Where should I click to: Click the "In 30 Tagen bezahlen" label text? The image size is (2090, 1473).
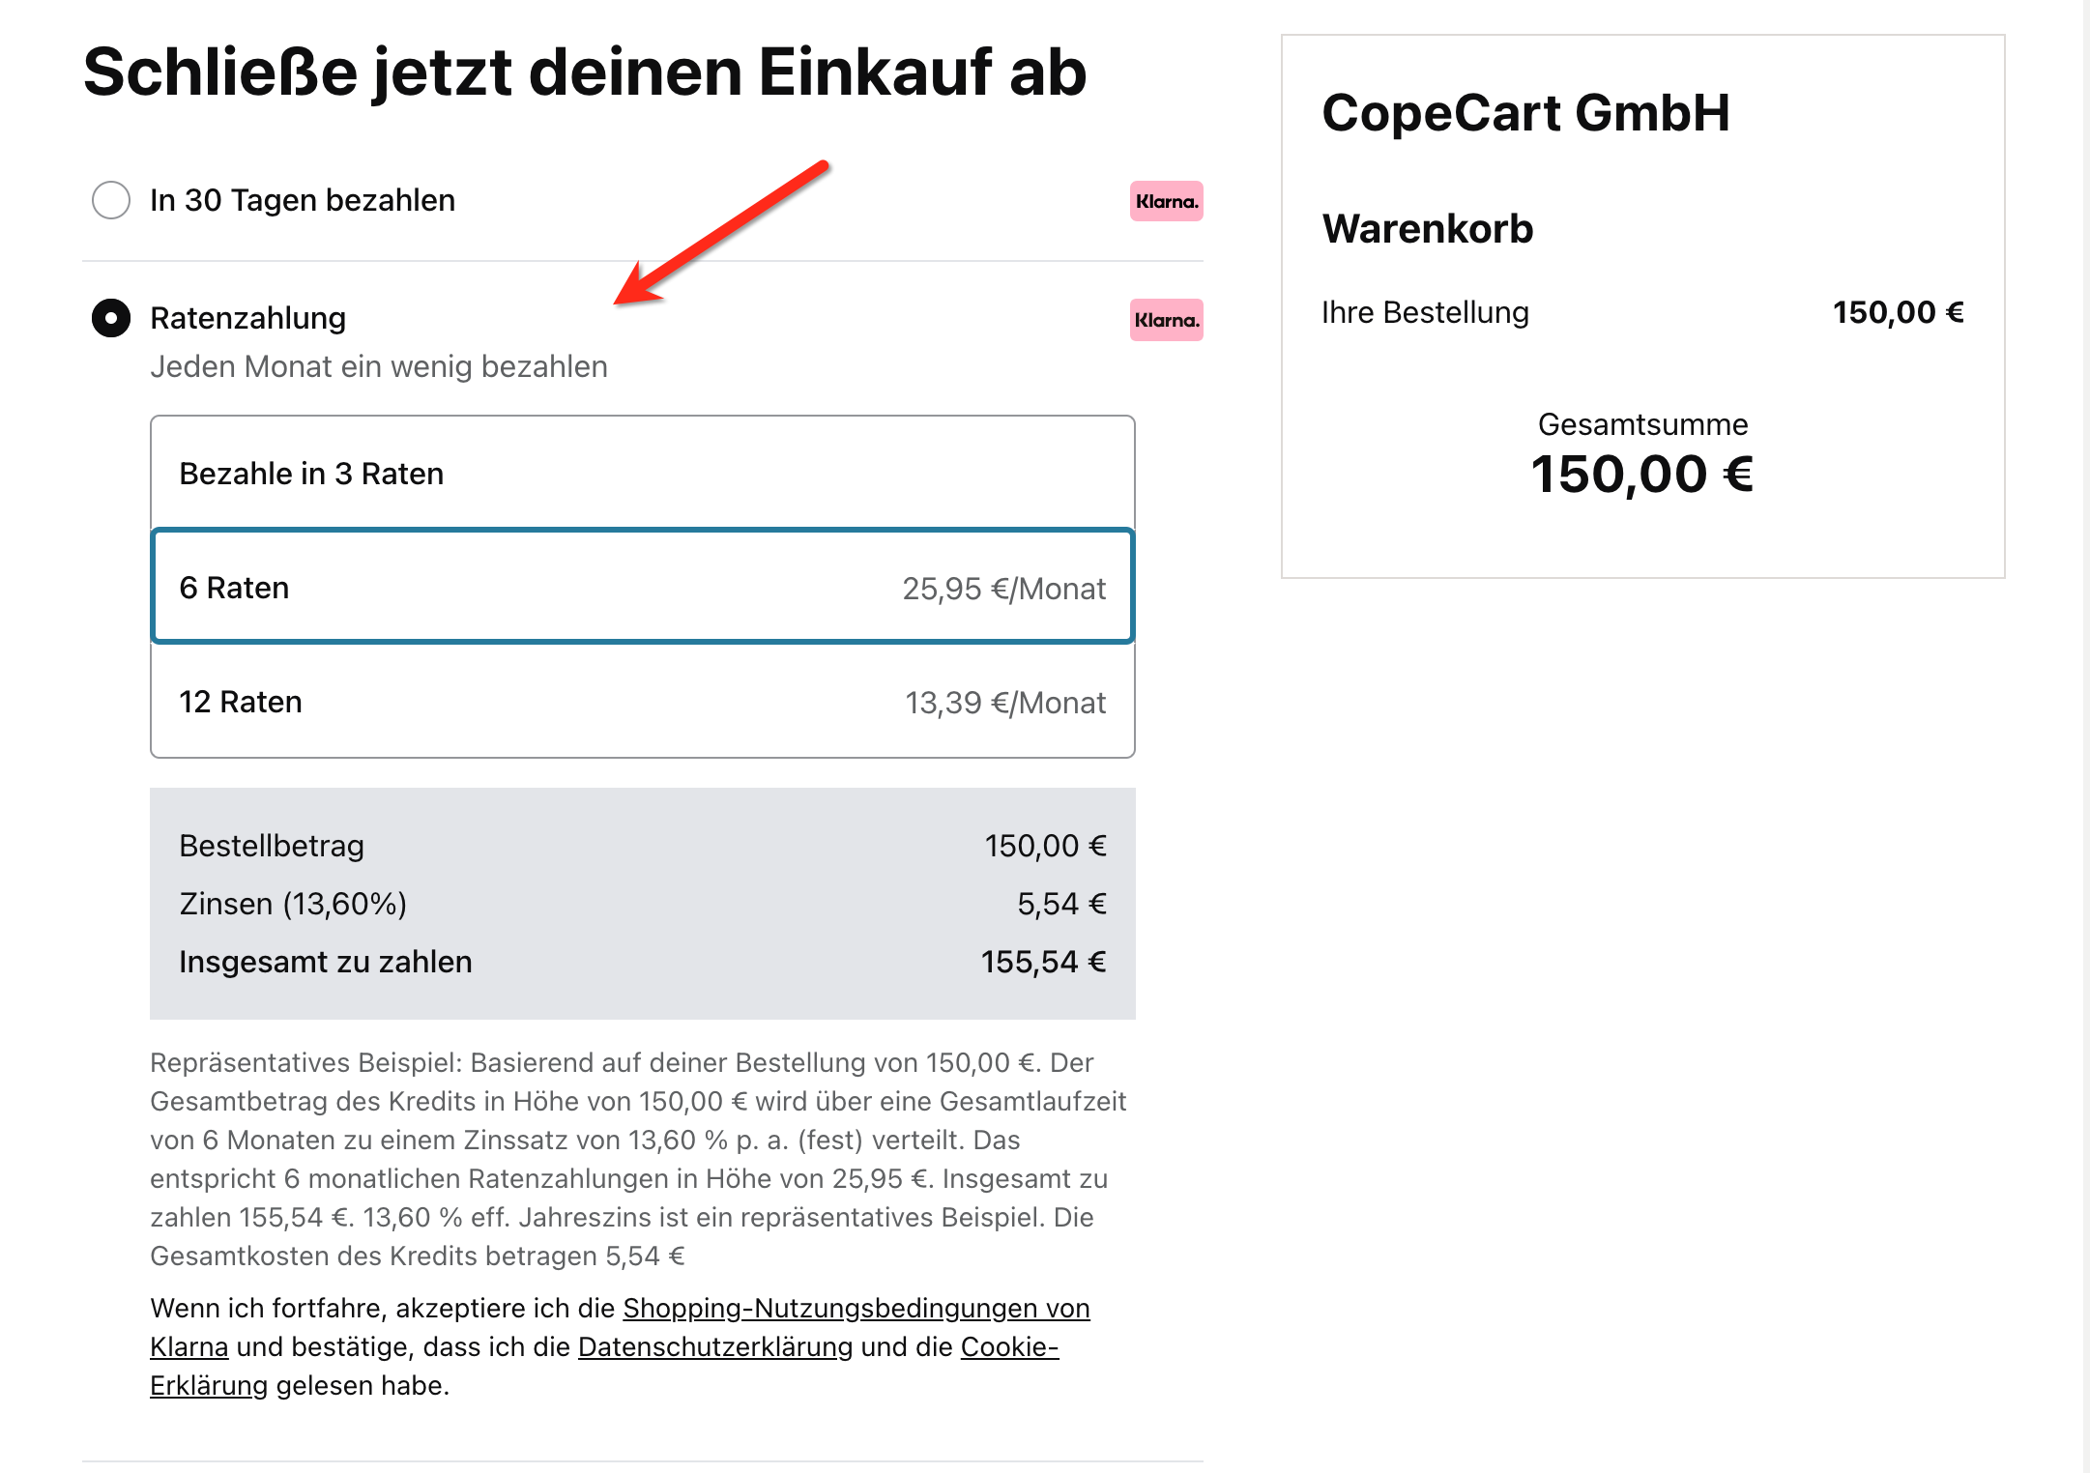point(302,200)
